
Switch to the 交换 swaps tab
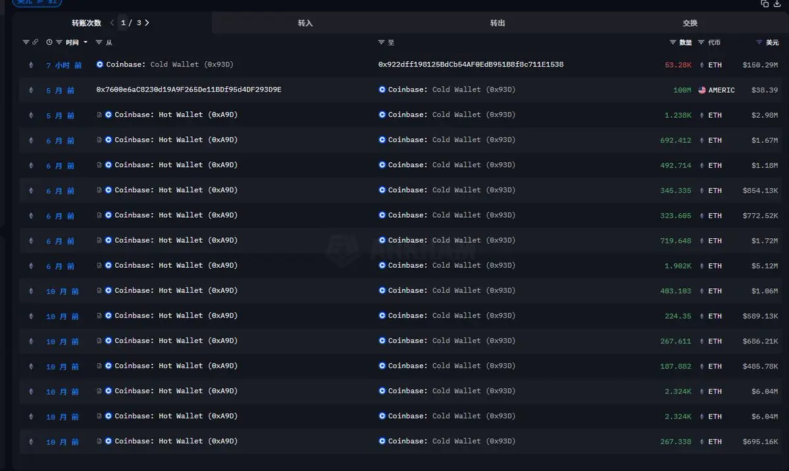click(x=690, y=23)
